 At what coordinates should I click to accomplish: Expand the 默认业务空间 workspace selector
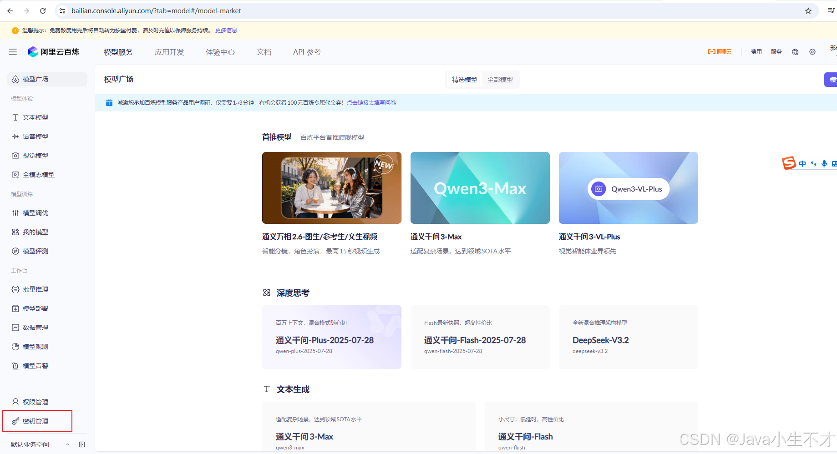pos(40,444)
